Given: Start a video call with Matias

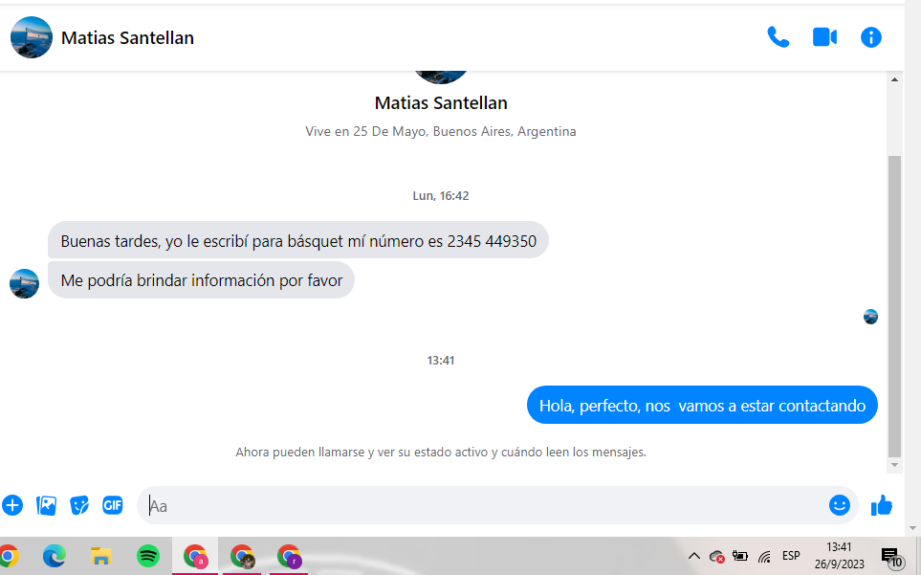Looking at the screenshot, I should coord(824,37).
